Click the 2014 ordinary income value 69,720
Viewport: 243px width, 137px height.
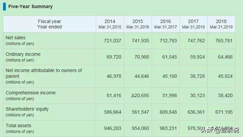pos(114,57)
